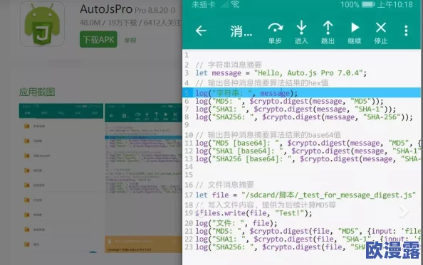
Task: Click the WiFi icon in the phone status bar
Action: (235, 4)
